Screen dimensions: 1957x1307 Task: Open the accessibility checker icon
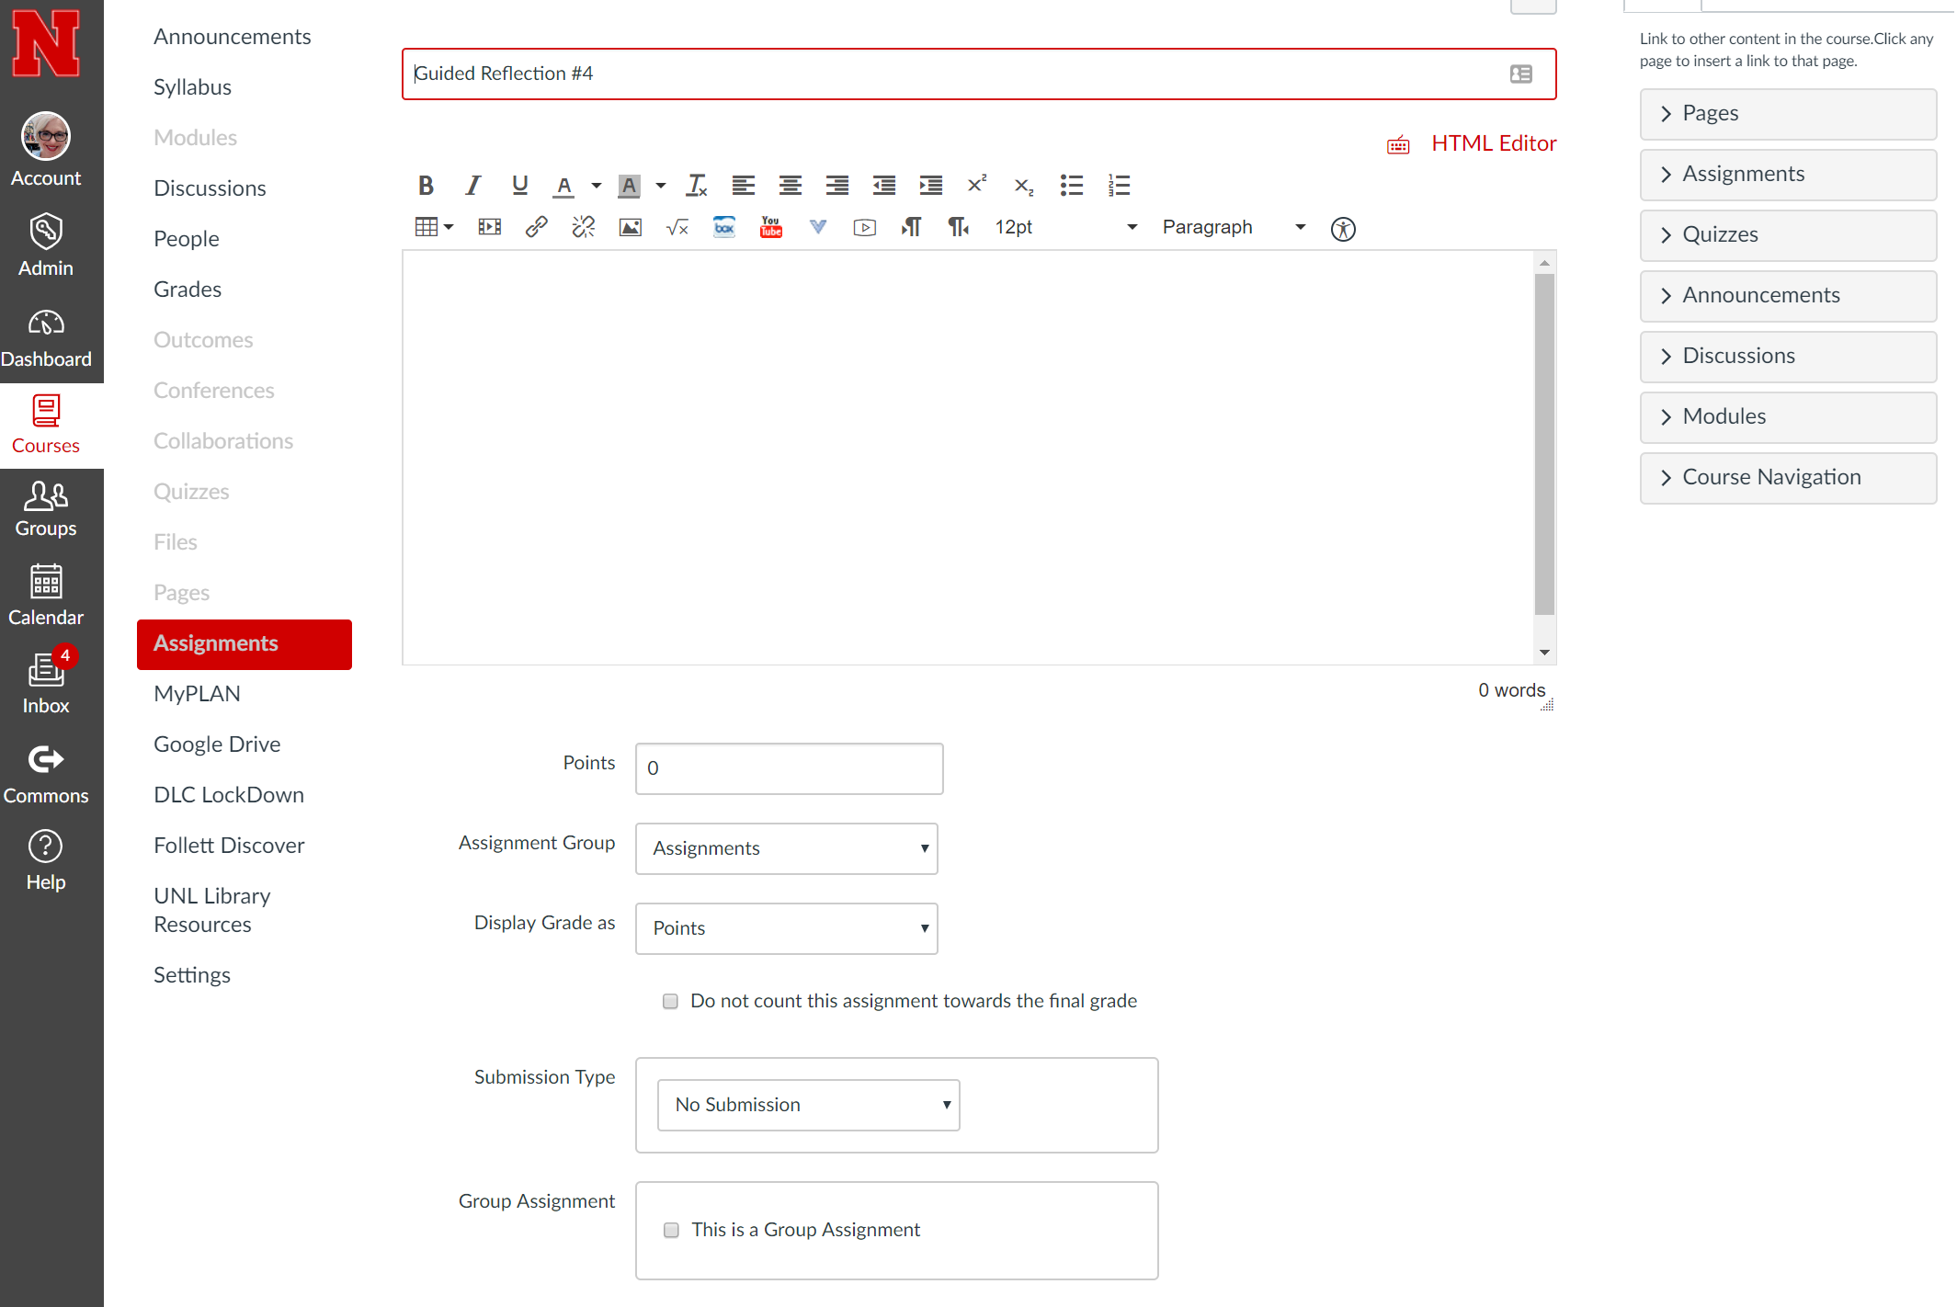click(1343, 229)
